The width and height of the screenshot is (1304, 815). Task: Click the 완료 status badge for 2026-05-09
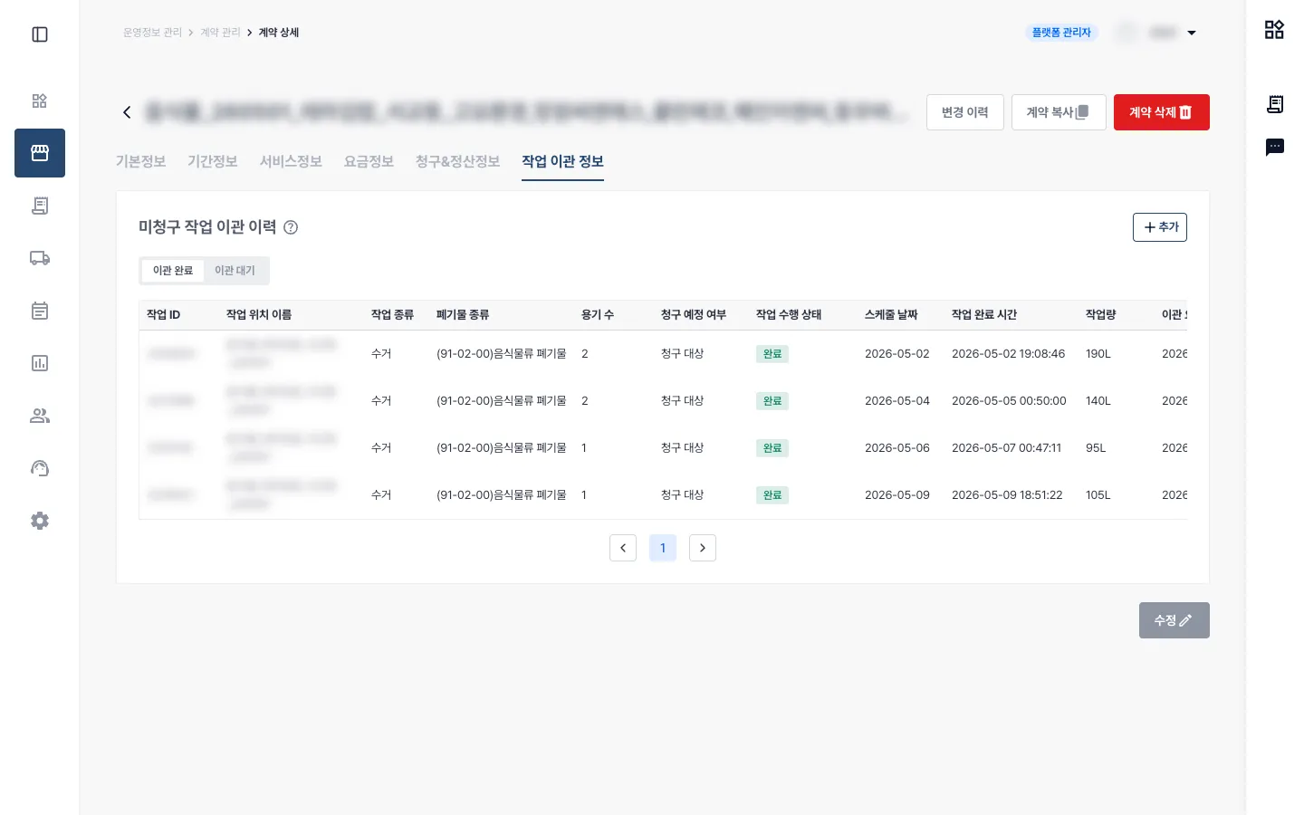(x=772, y=495)
